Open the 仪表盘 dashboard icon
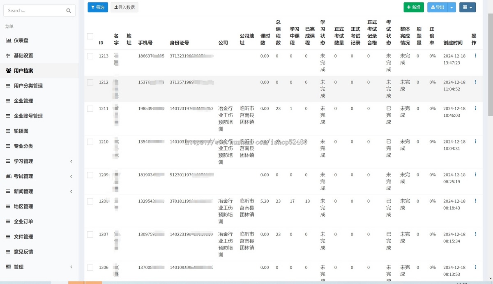The image size is (493, 284). [8, 40]
